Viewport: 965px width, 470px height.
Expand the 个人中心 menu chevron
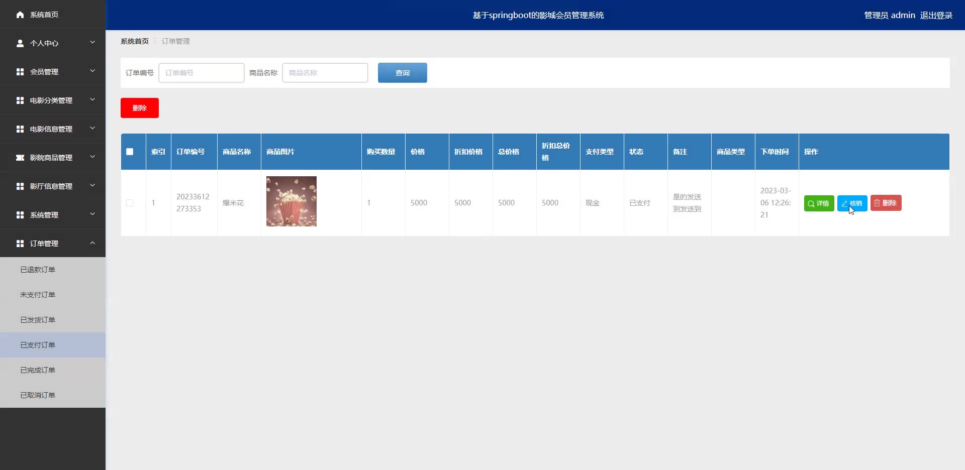pos(92,43)
